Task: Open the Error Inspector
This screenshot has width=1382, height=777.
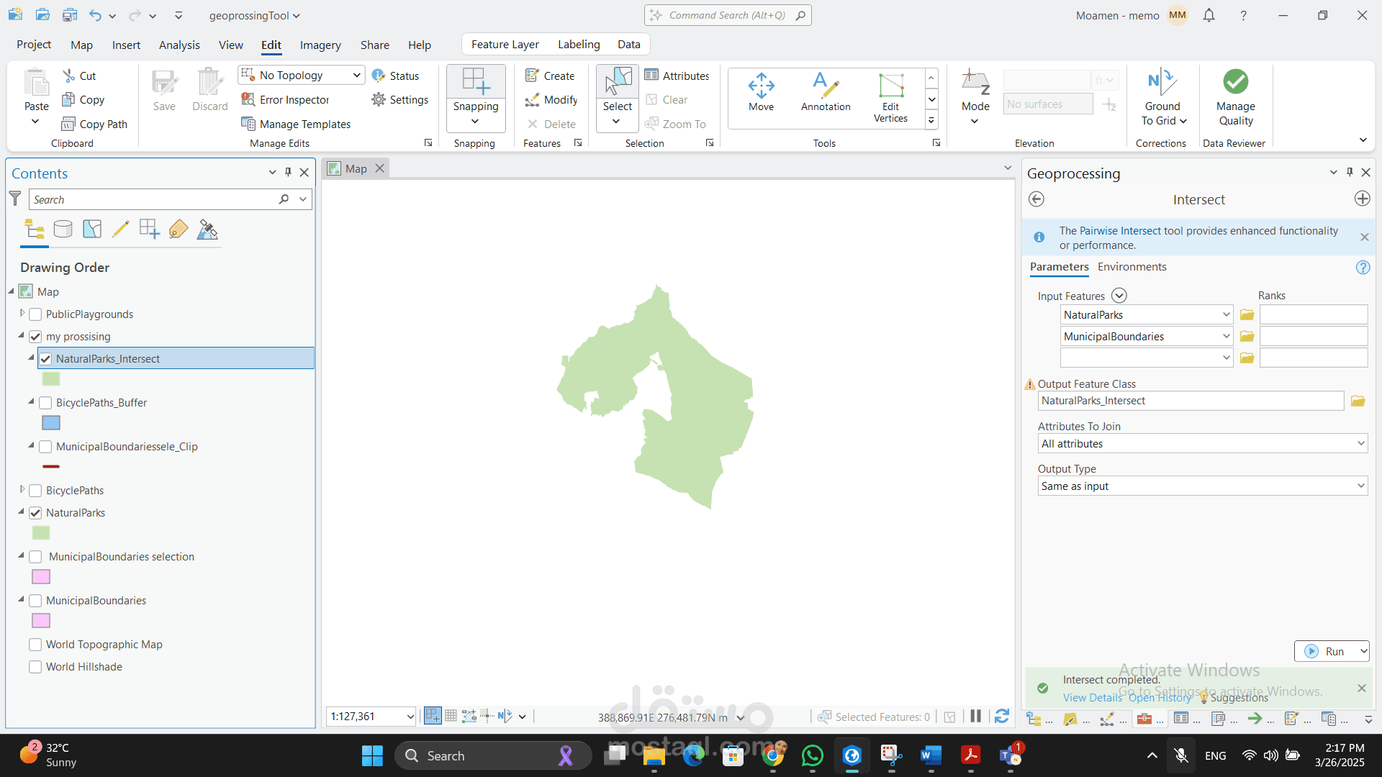Action: pos(286,99)
